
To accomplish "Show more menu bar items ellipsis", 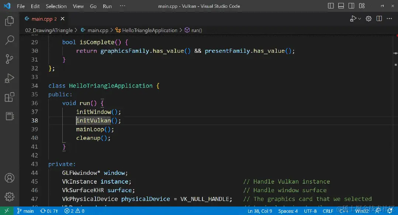I will 122,6.
